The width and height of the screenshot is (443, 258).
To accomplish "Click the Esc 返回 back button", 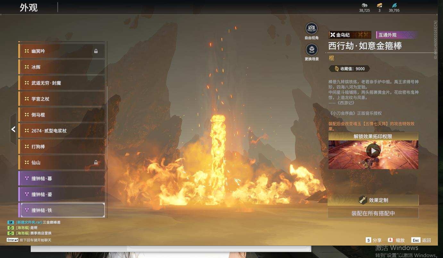I will click(421, 240).
